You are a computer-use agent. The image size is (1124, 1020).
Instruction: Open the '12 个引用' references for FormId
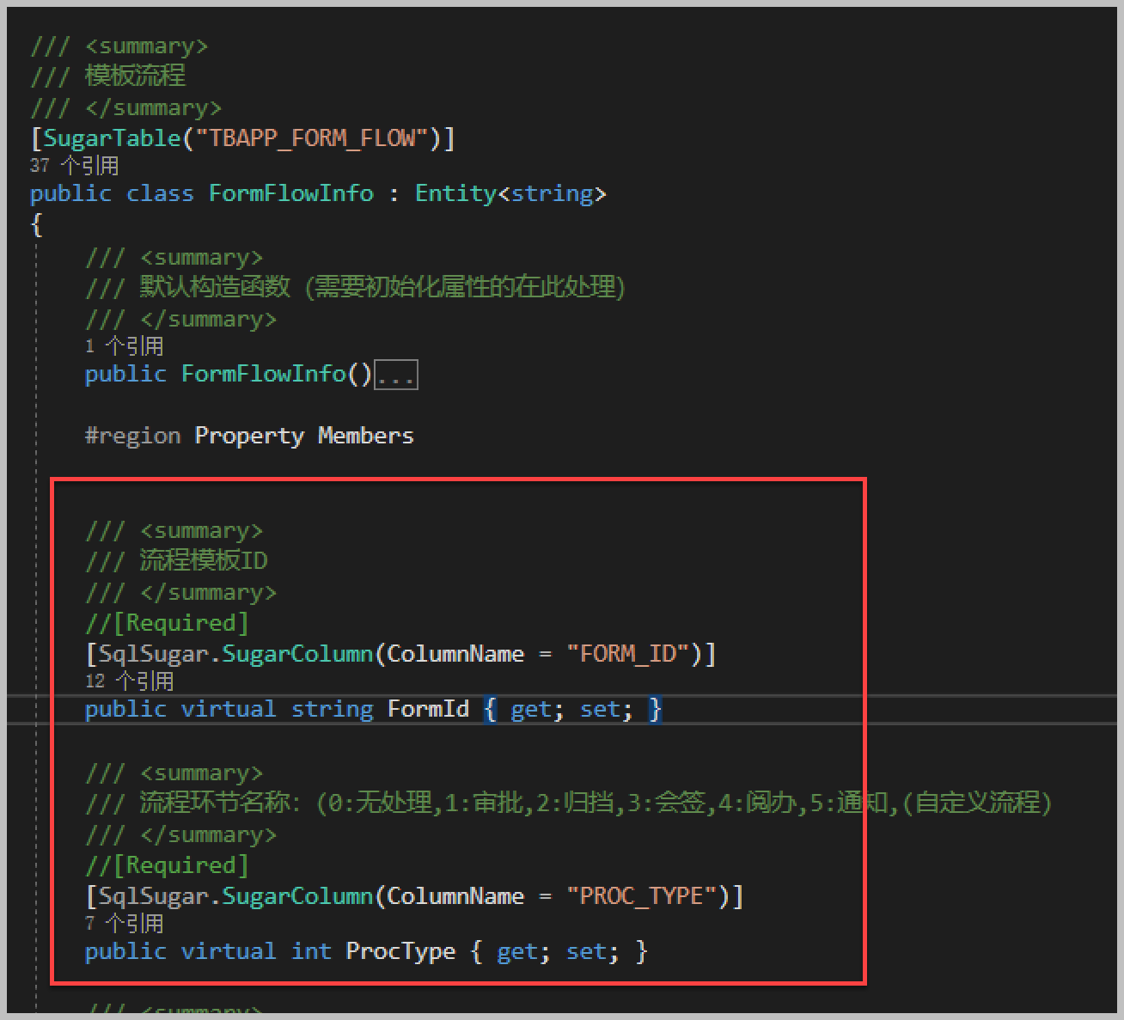(x=129, y=681)
